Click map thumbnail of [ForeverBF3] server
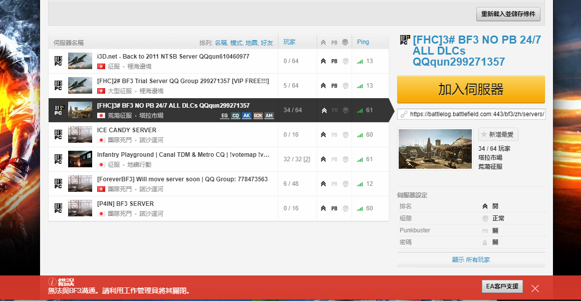 [80, 183]
